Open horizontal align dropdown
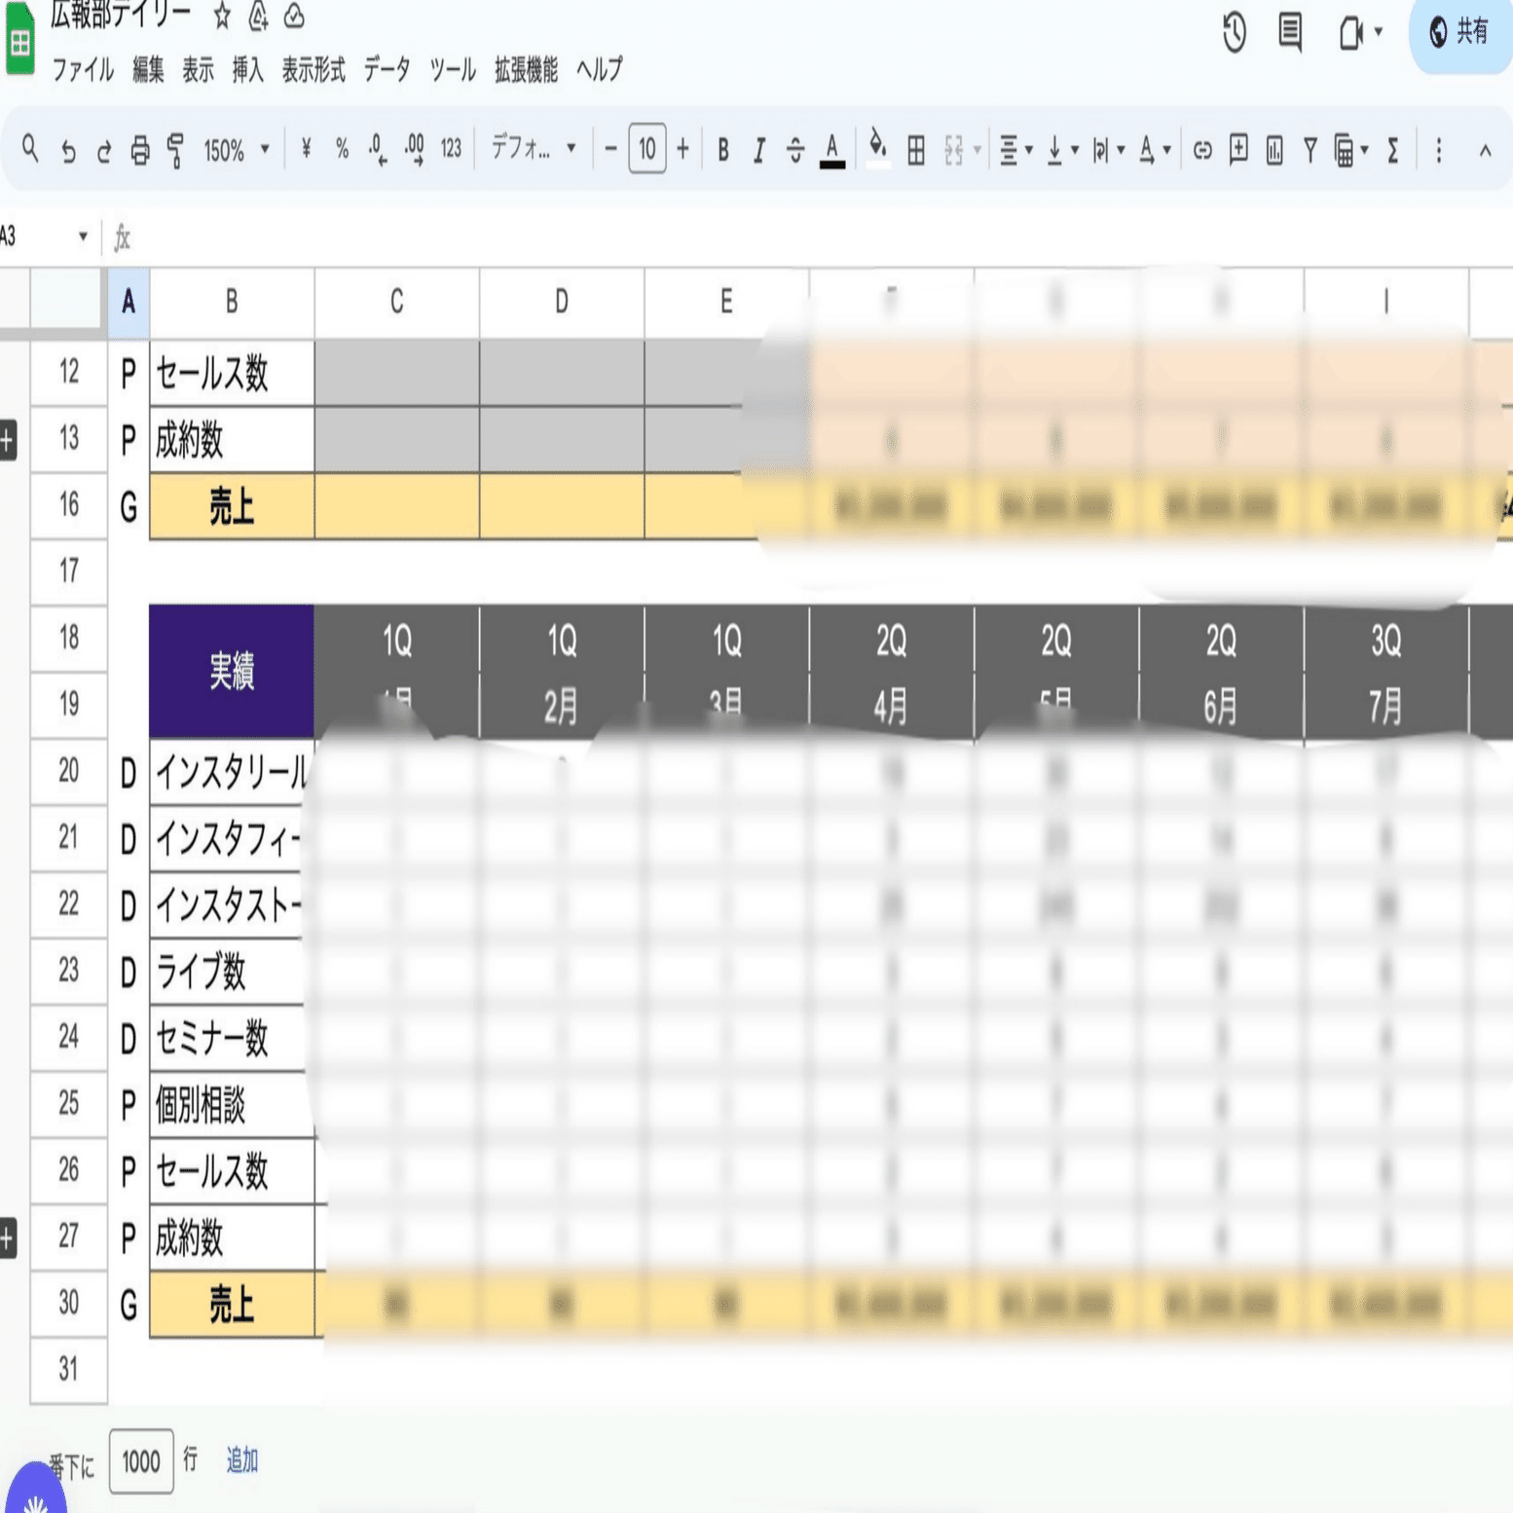 [x=1016, y=150]
